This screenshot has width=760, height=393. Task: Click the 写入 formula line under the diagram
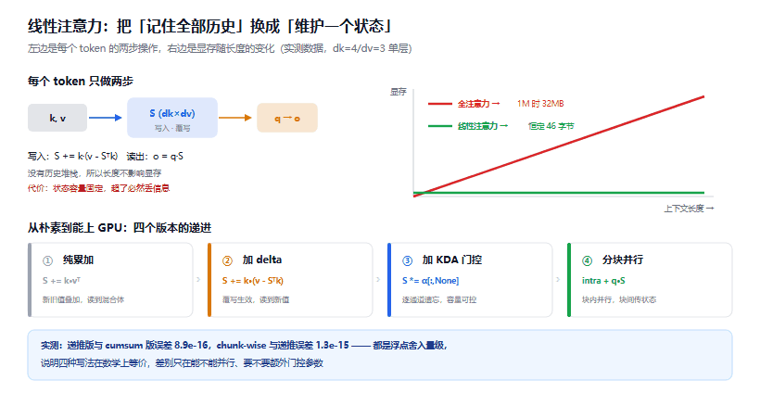coord(72,156)
